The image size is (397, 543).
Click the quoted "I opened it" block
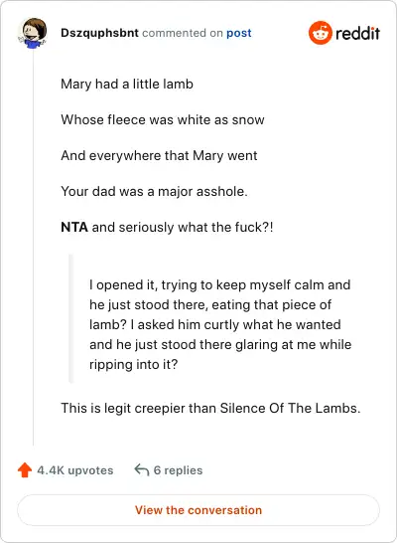pyautogui.click(x=220, y=324)
